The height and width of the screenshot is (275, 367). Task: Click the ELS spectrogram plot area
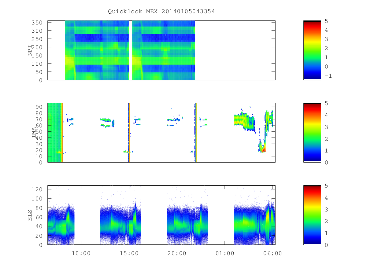(161, 215)
